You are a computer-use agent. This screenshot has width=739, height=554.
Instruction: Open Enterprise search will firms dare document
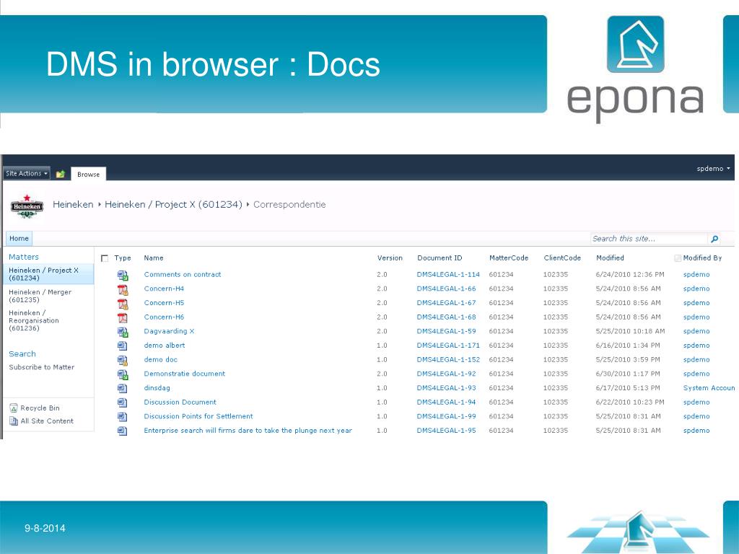pyautogui.click(x=248, y=431)
